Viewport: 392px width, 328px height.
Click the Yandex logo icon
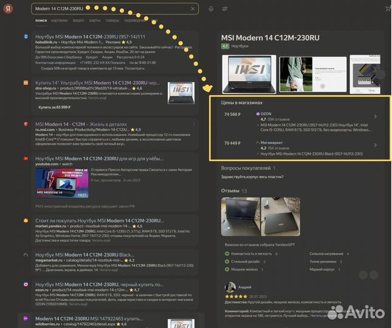(8, 9)
